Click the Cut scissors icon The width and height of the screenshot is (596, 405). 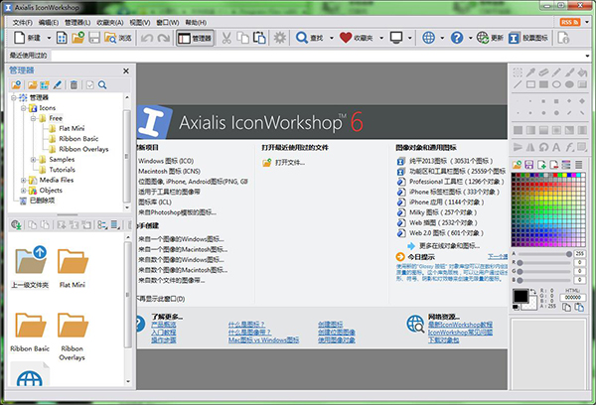click(x=226, y=38)
